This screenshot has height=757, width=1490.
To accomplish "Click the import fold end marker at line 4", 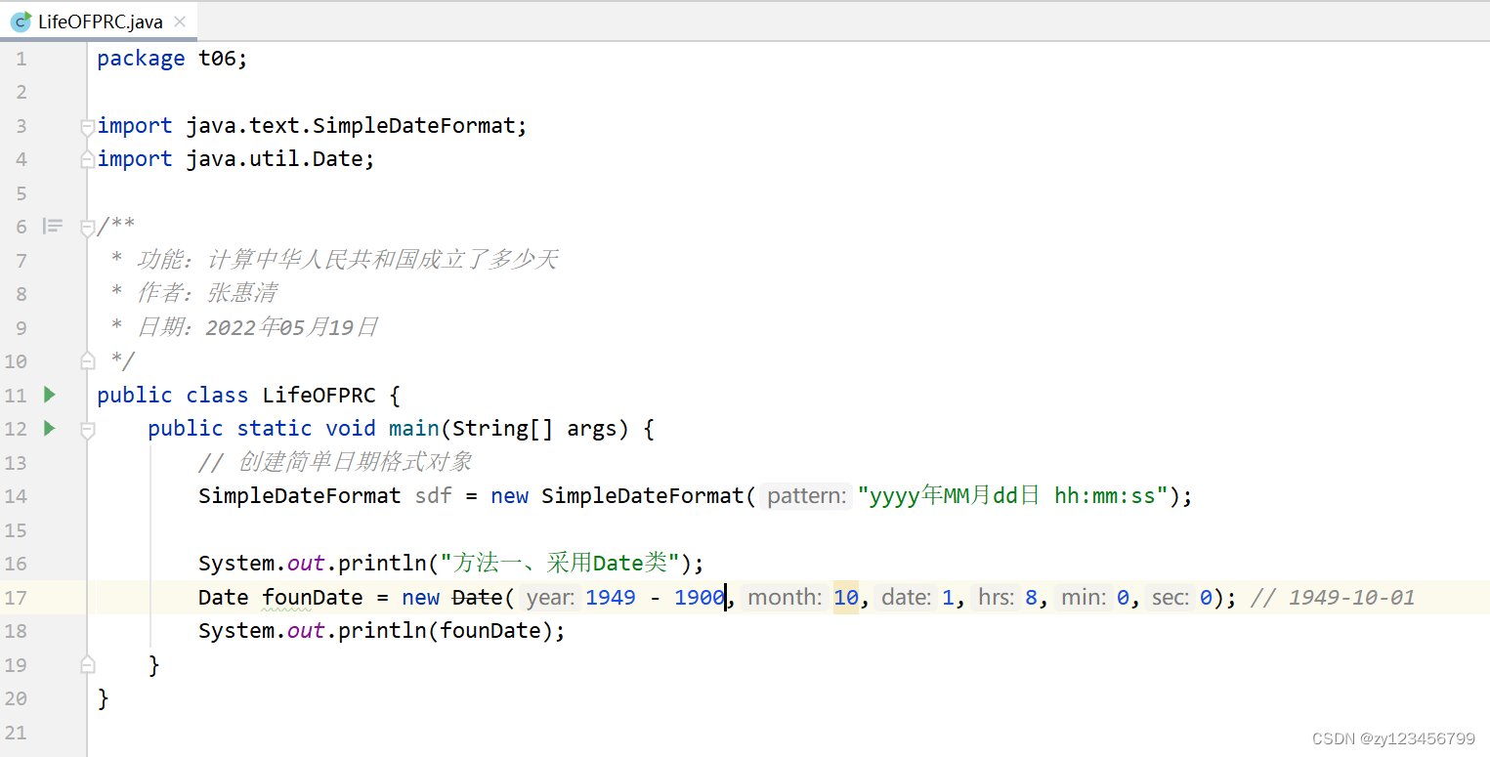I will click(87, 159).
